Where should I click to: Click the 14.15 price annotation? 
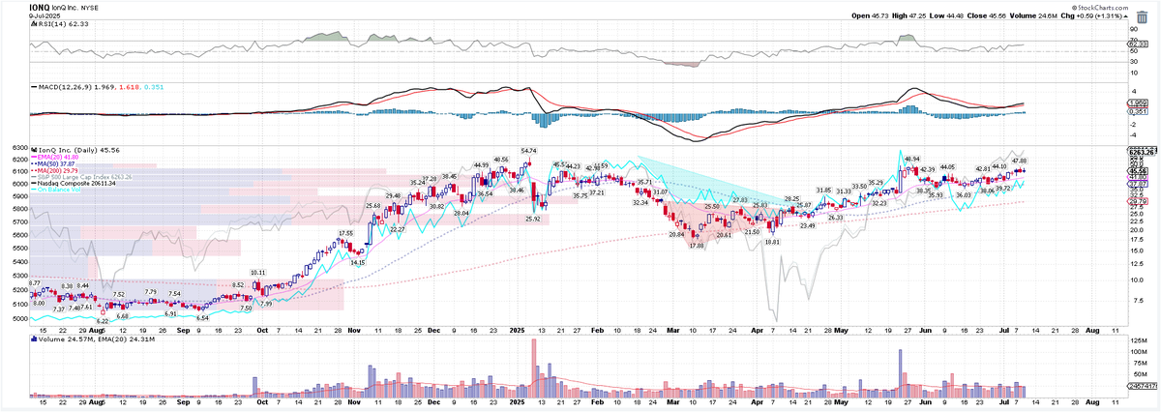coord(357,262)
